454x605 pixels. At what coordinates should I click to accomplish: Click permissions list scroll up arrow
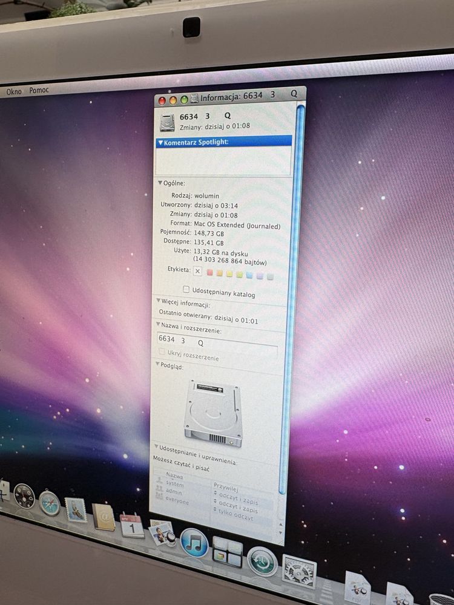pyautogui.click(x=280, y=525)
